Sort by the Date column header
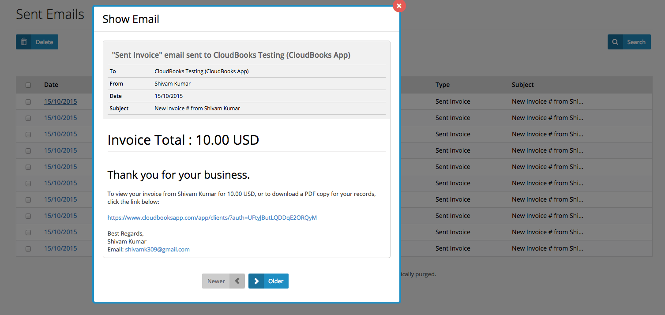The image size is (665, 315). pyautogui.click(x=51, y=85)
